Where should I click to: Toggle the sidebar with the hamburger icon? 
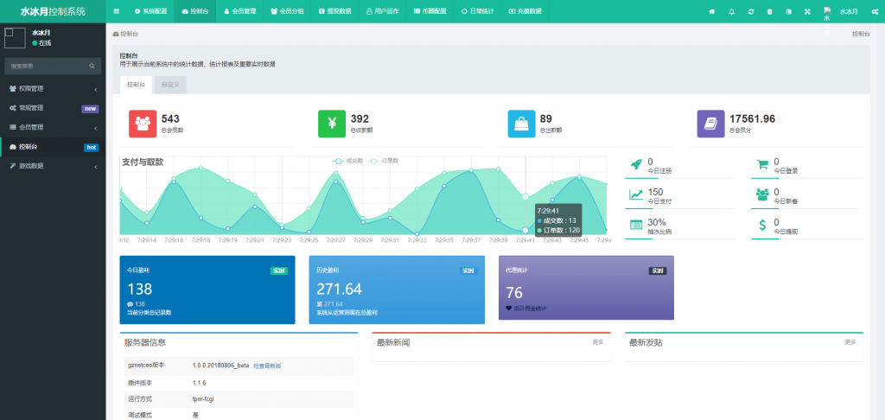[117, 11]
